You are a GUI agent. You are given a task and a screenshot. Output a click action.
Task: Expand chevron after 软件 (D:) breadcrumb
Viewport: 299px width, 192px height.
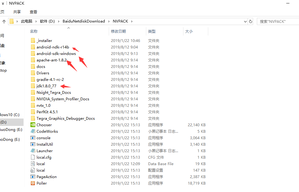coord(59,21)
